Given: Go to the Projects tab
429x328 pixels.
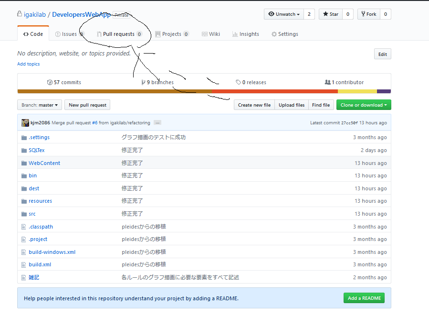Looking at the screenshot, I should coord(172,34).
